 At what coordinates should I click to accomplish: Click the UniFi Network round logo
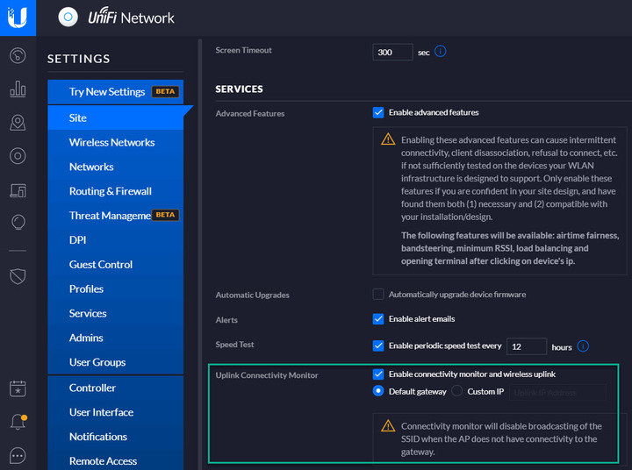(x=68, y=18)
